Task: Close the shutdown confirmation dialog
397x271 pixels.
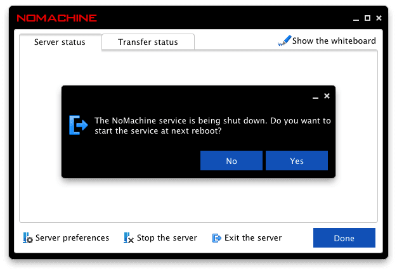Action: [x=327, y=96]
